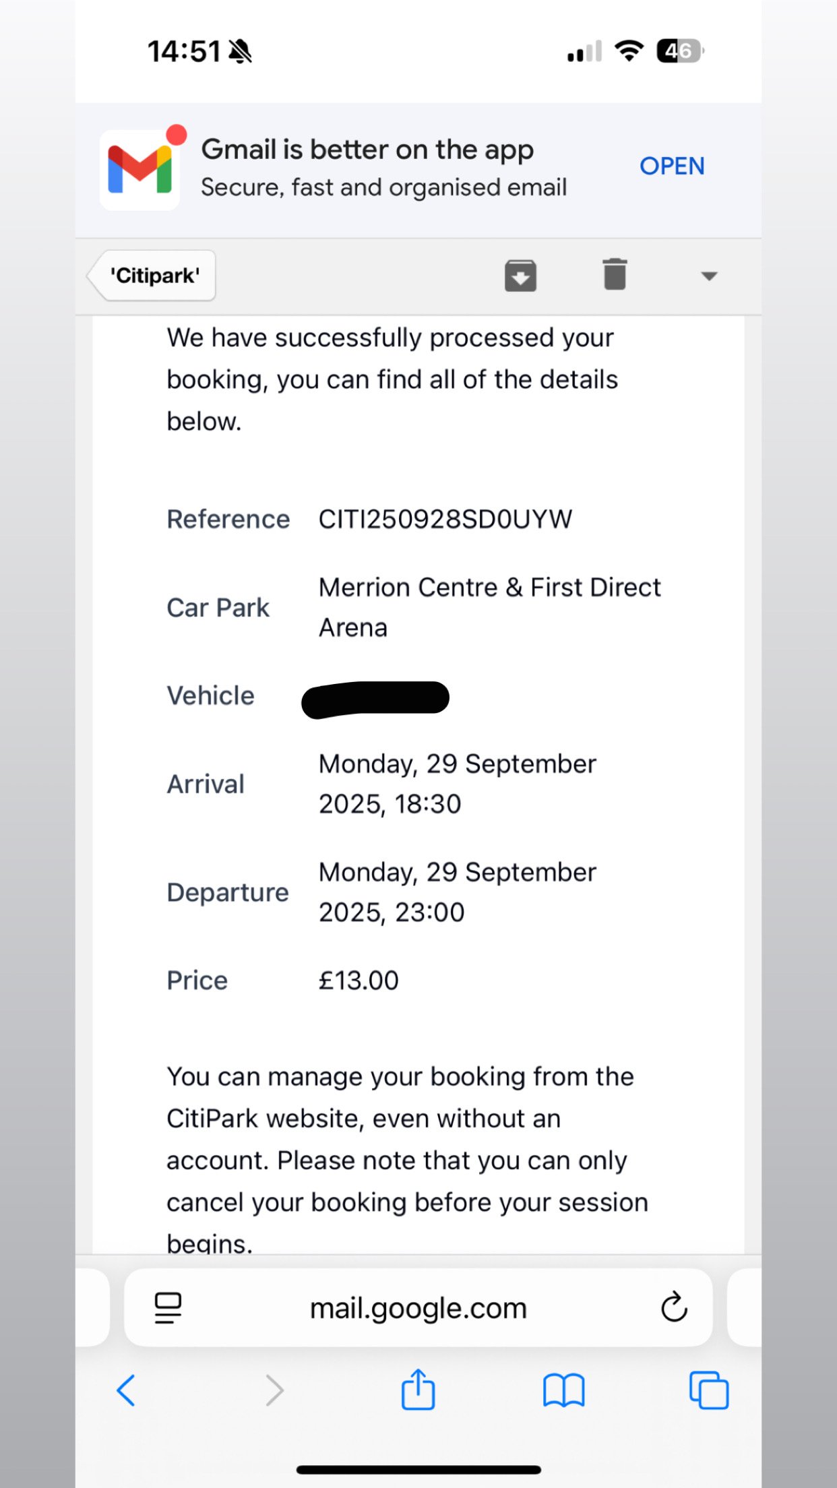Open the page menu icon in the address bar
The width and height of the screenshot is (837, 1488).
pos(168,1308)
